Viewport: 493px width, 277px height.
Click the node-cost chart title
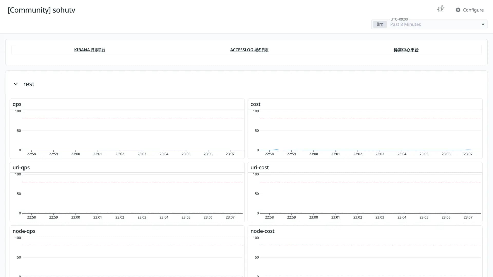coord(262,231)
